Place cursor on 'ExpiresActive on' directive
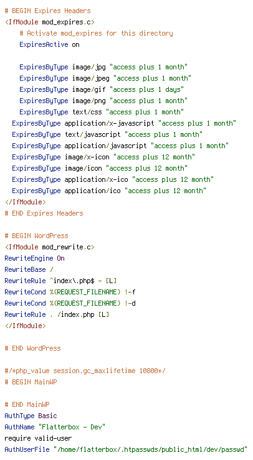Screen dimensions: 253x460 49,44
